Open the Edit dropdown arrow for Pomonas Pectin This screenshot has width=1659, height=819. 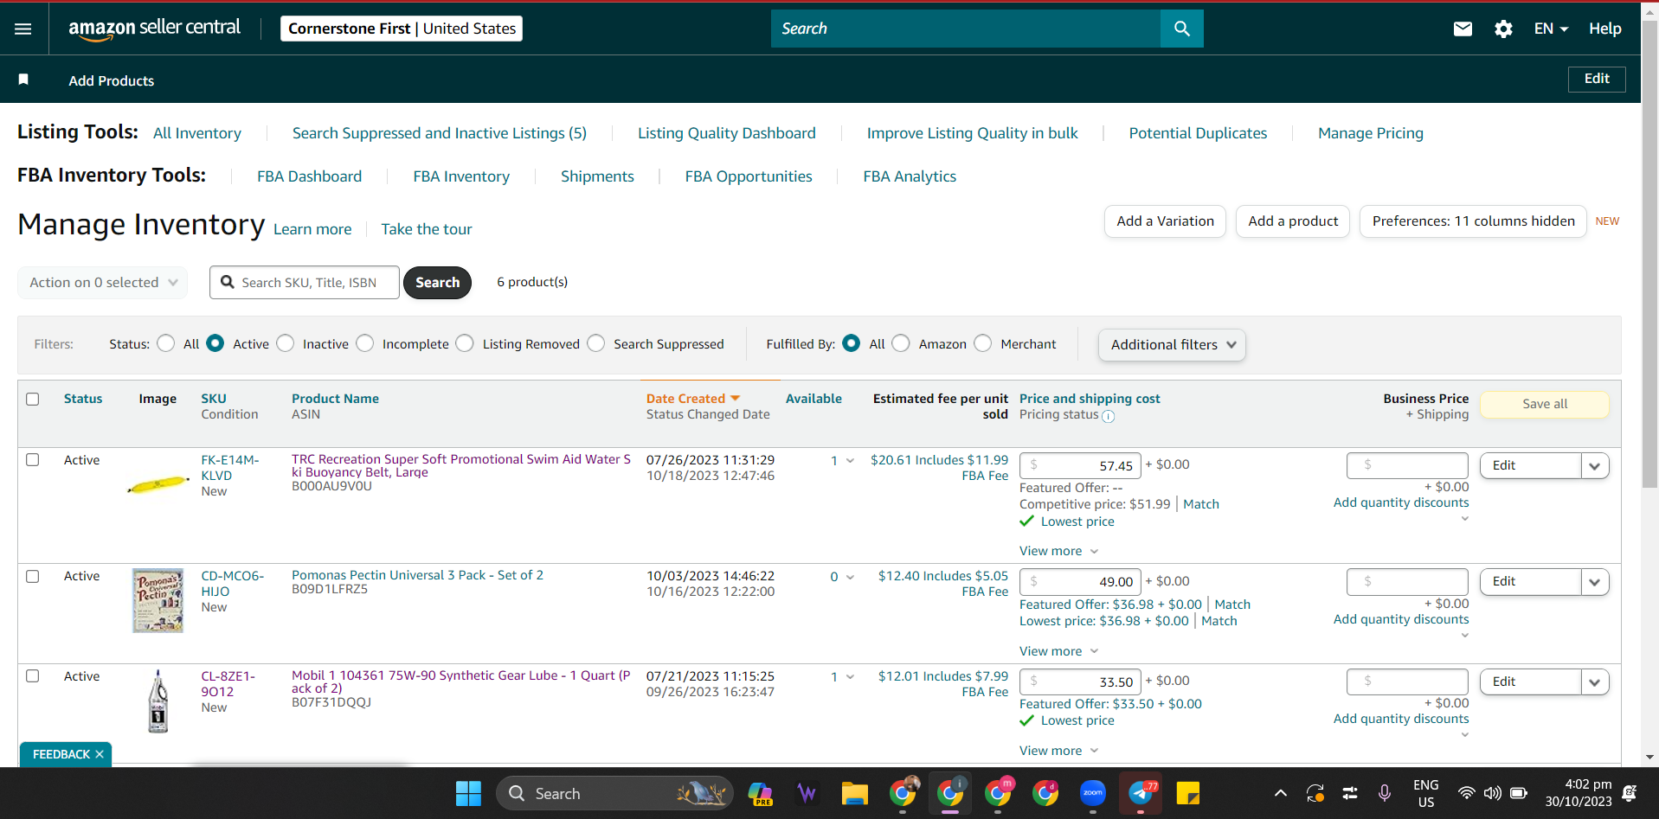pyautogui.click(x=1595, y=582)
